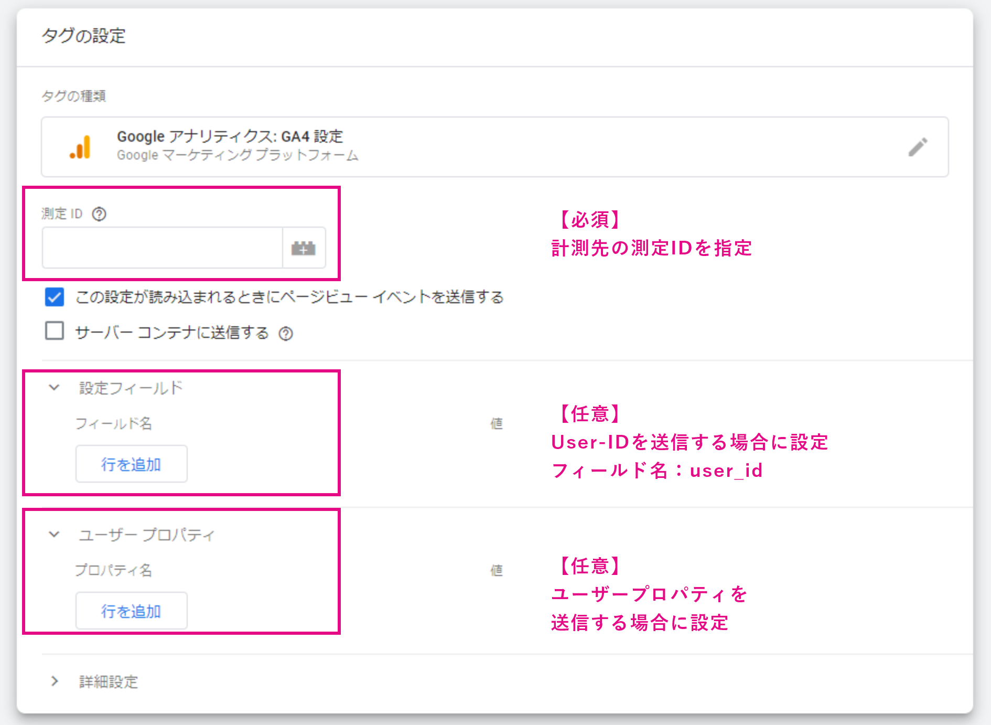This screenshot has width=991, height=725.
Task: Select the GA4 設定 tag type title
Action: pyautogui.click(x=230, y=137)
